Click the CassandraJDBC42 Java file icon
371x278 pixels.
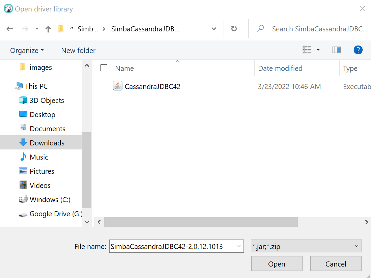118,86
